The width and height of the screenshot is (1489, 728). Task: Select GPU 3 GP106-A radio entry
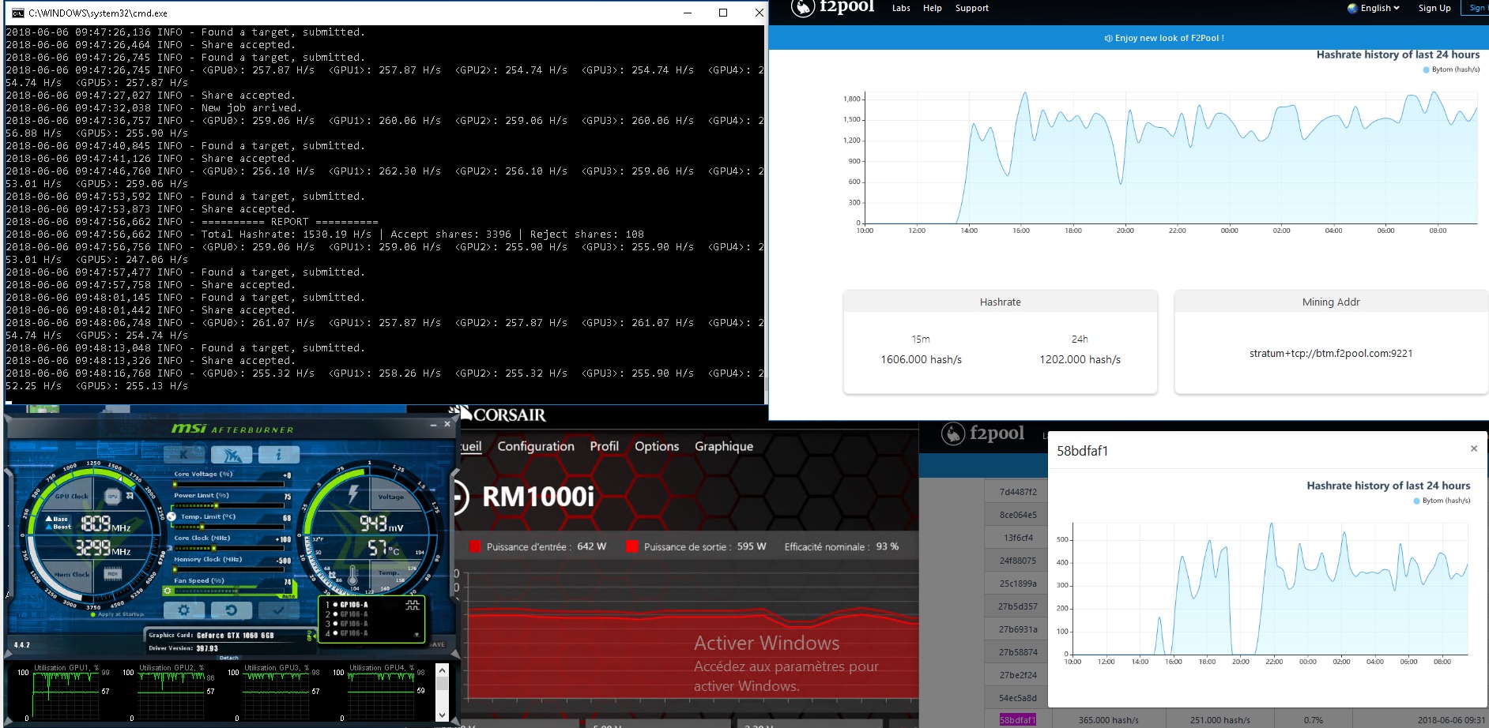[x=348, y=624]
